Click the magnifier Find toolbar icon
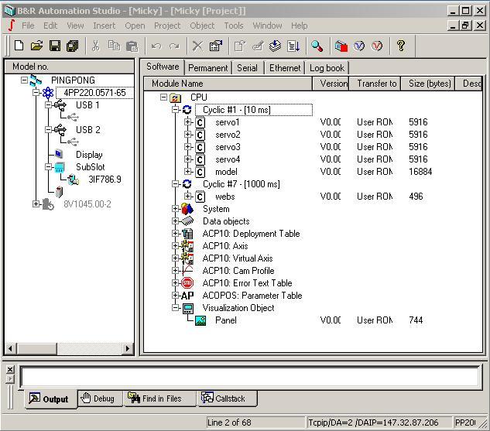Screen dimensions: 490x431 pos(317,46)
